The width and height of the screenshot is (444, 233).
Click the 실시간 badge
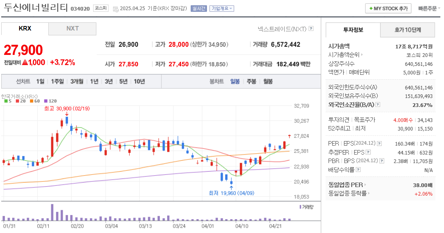coord(199,9)
